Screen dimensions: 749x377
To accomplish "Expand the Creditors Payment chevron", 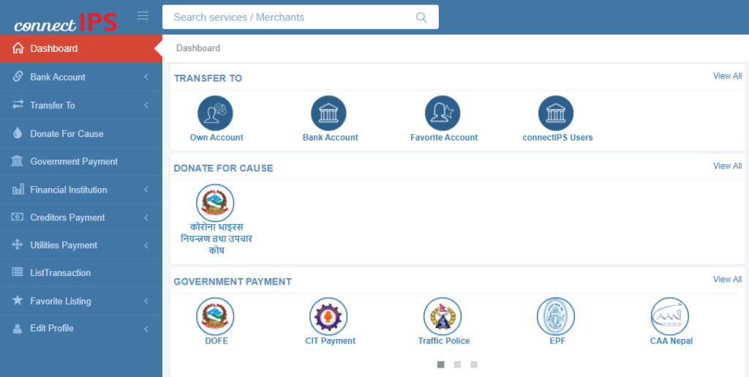I will [x=146, y=217].
